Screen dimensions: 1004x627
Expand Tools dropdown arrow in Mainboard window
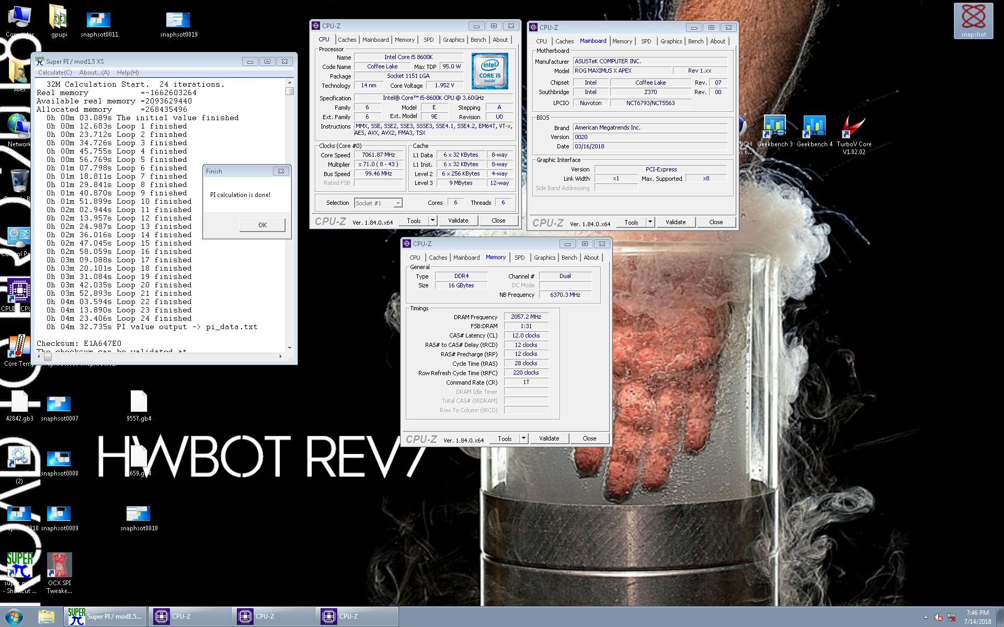coord(650,222)
